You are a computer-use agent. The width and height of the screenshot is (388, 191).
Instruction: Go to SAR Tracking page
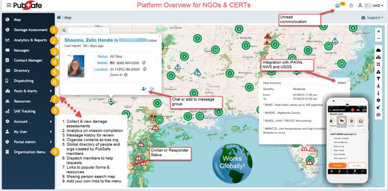25,111
